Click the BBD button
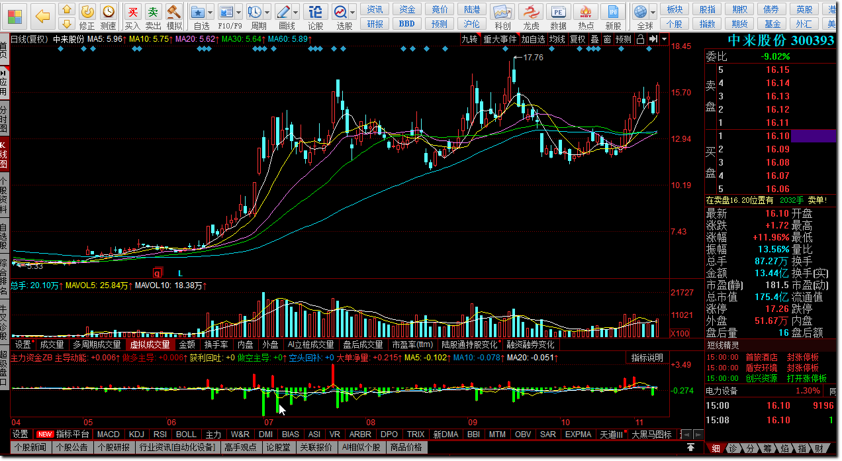842x461 pixels. 407,24
